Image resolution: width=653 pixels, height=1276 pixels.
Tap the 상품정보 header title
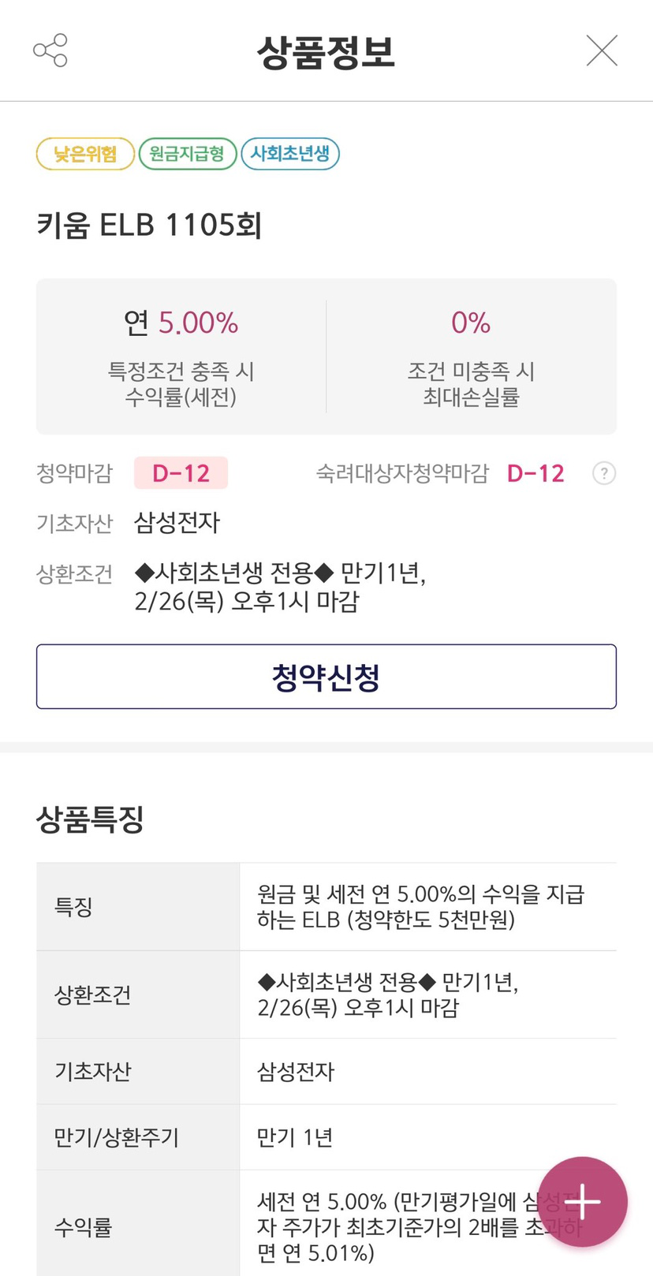click(x=326, y=52)
